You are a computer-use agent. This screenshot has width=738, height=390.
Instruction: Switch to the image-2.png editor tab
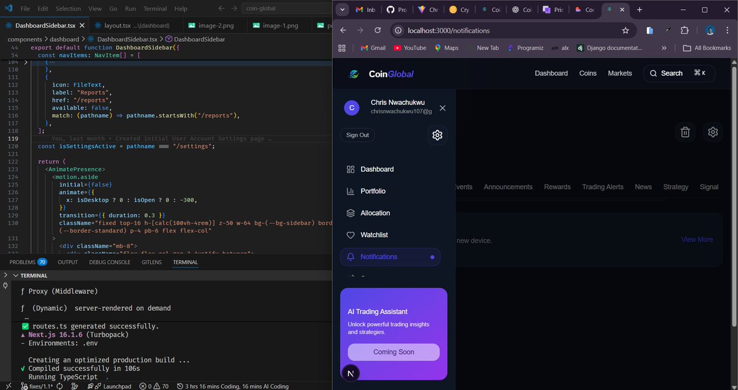tap(216, 26)
